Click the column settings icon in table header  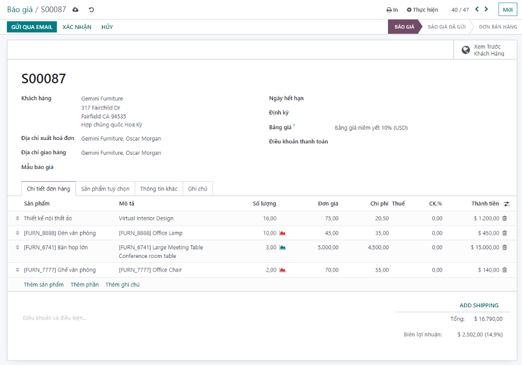click(x=506, y=203)
